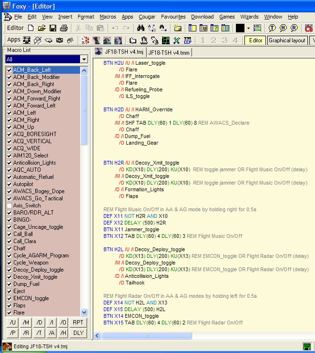Check the Axis_Switch checkbox
The height and width of the screenshot is (353, 315).
click(9, 206)
